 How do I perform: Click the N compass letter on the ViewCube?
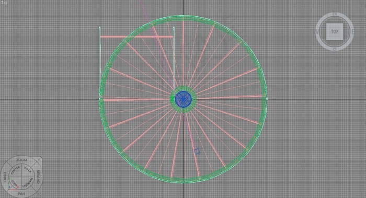click(x=334, y=14)
